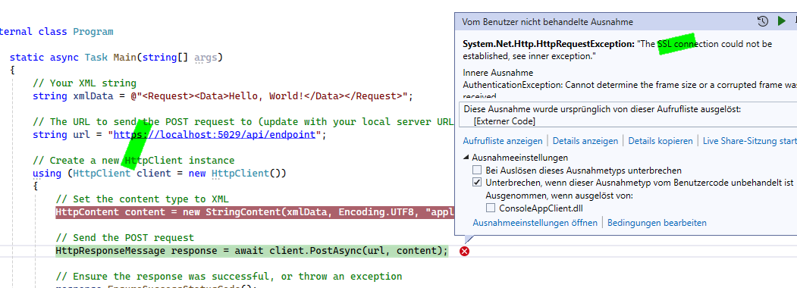The height and width of the screenshot is (288, 797).
Task: Click the '// Ensure the response was successful' comment
Action: coord(229,277)
